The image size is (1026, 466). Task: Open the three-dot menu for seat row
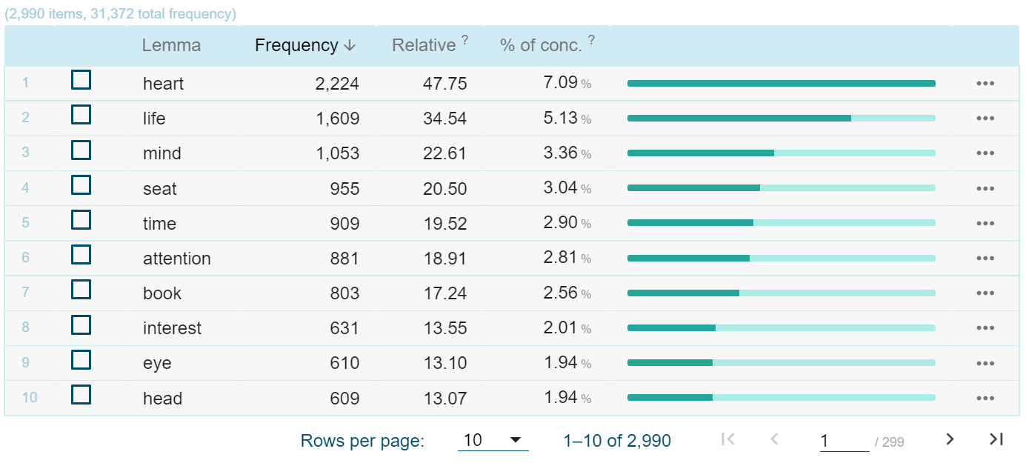[985, 189]
